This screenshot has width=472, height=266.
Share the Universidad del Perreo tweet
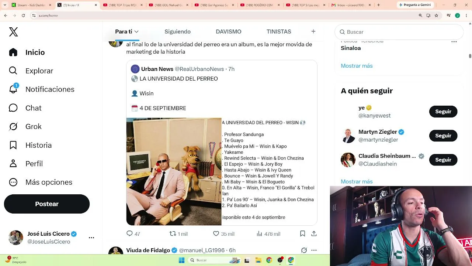[x=314, y=233]
